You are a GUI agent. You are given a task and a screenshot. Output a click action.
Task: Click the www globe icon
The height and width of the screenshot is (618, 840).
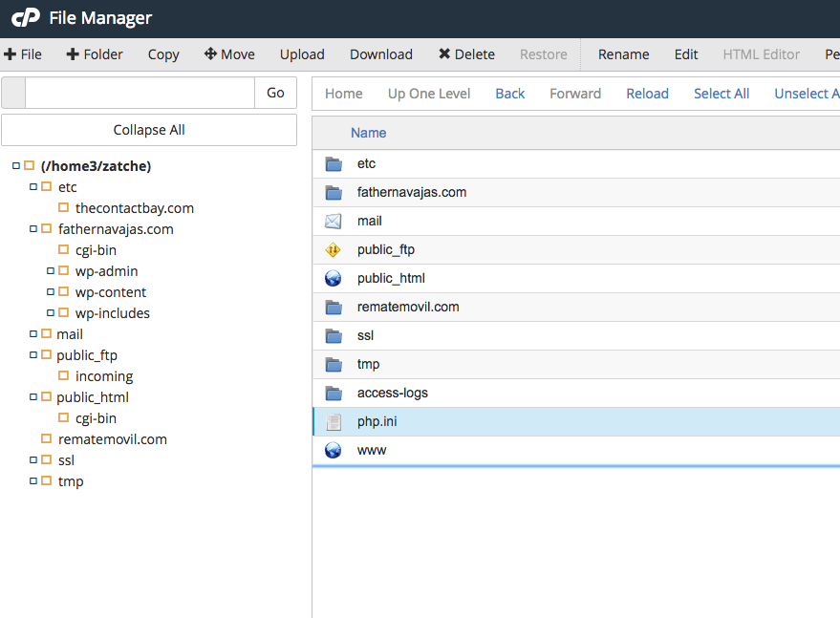pyautogui.click(x=333, y=450)
